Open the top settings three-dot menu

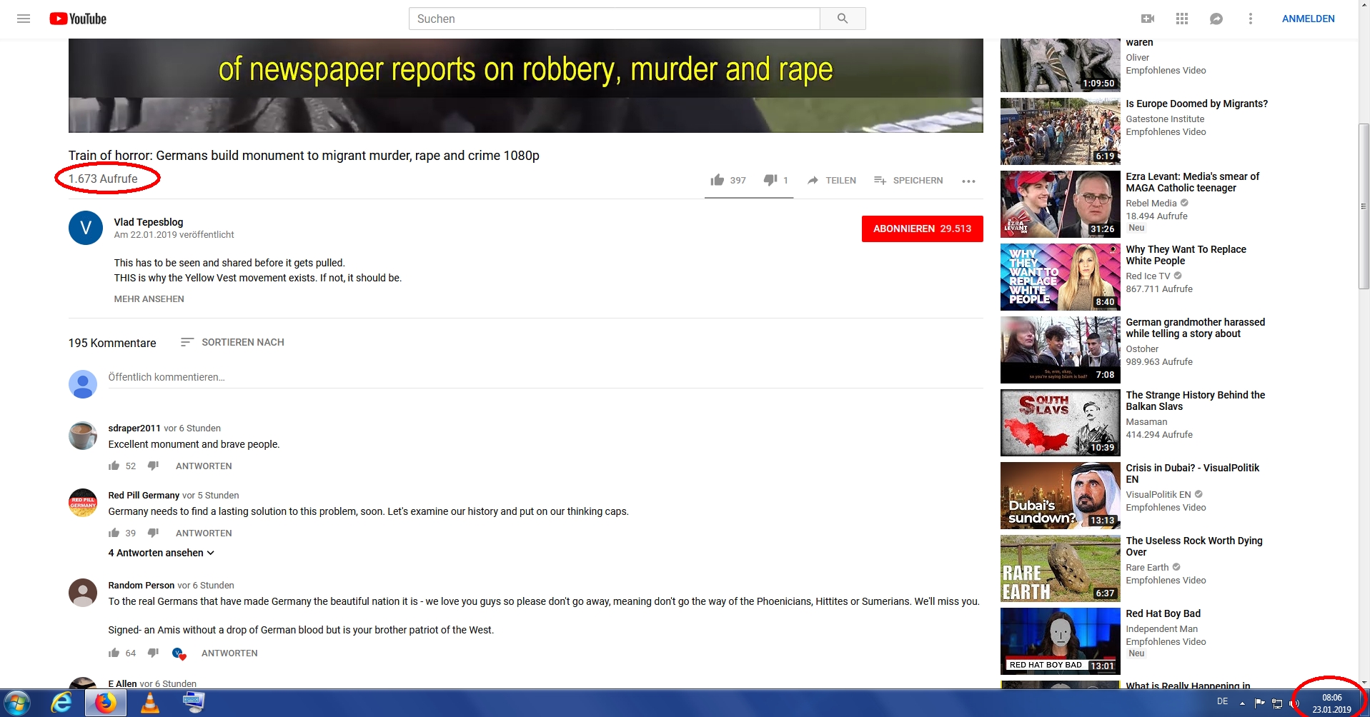(1250, 19)
